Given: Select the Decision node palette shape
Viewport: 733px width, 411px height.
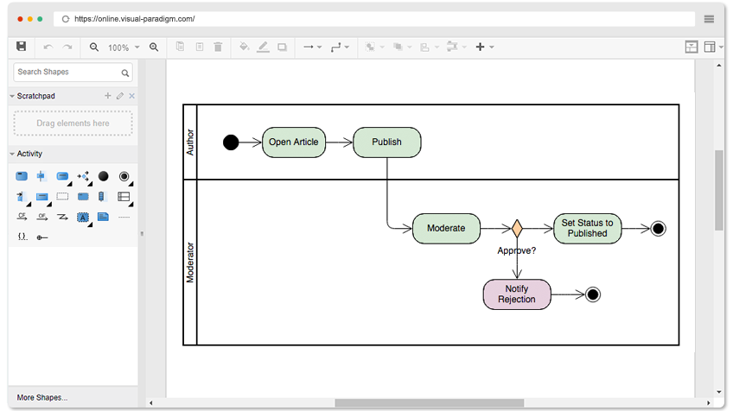Looking at the screenshot, I should click(83, 176).
